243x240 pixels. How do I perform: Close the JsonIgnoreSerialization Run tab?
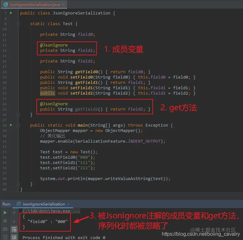[68, 204]
